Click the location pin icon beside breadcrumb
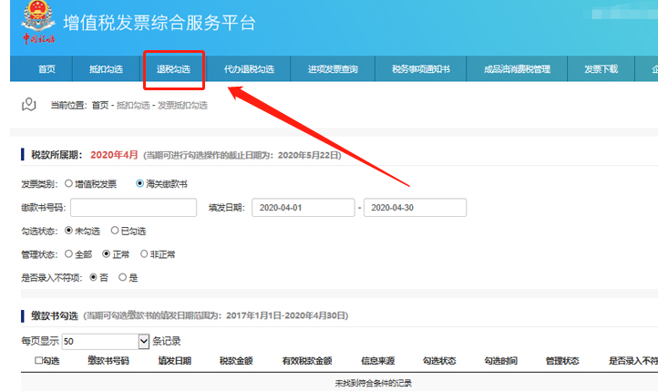 (29, 105)
